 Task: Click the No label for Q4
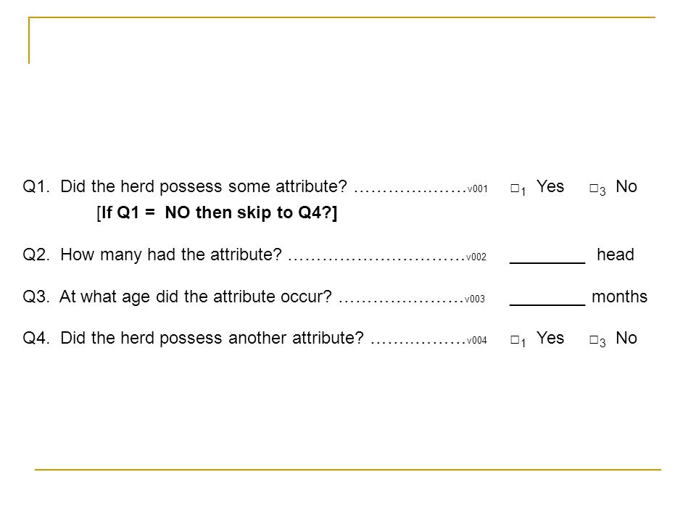(x=626, y=339)
